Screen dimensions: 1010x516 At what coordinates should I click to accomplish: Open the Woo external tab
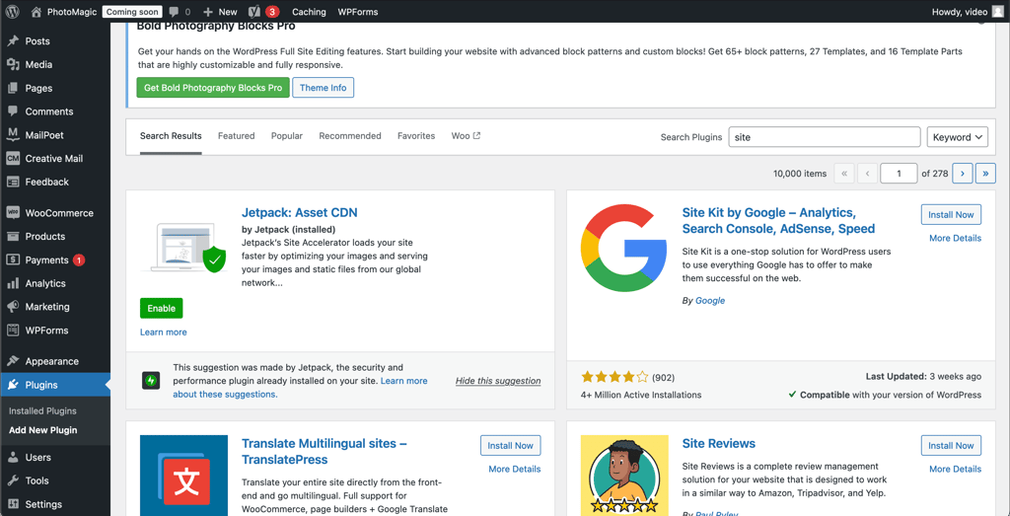(x=466, y=136)
